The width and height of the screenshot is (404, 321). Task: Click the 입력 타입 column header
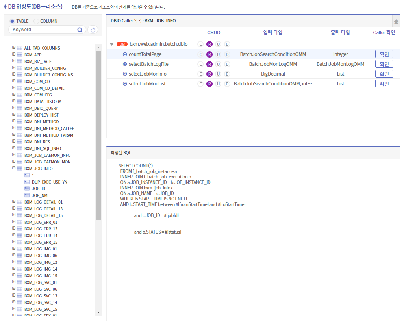tap(272, 32)
